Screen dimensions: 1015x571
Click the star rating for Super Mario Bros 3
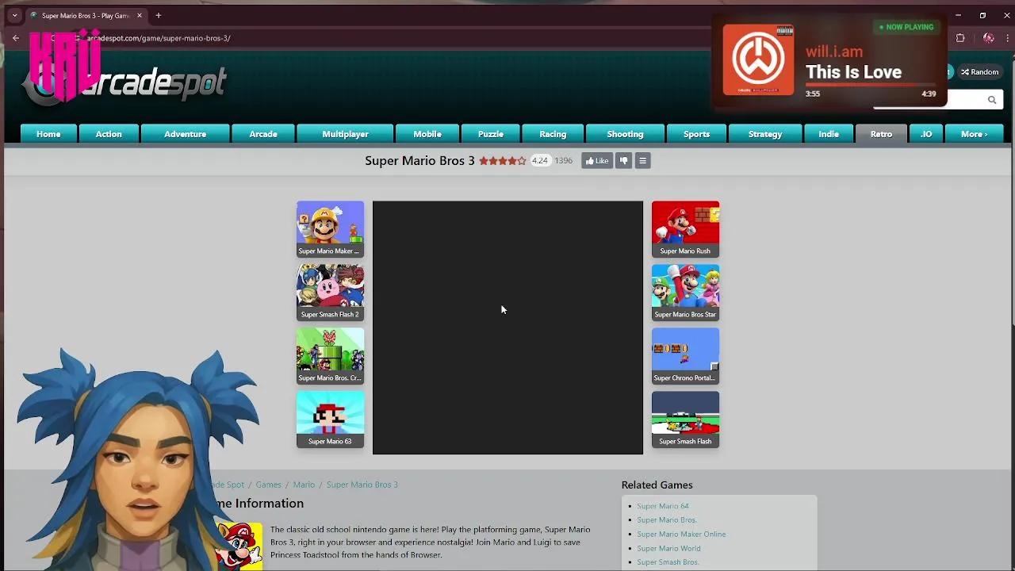(502, 161)
